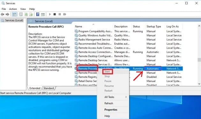Toggle Show/Hide Console Tree toolbar icon
This screenshot has width=201, height=119.
[14, 14]
